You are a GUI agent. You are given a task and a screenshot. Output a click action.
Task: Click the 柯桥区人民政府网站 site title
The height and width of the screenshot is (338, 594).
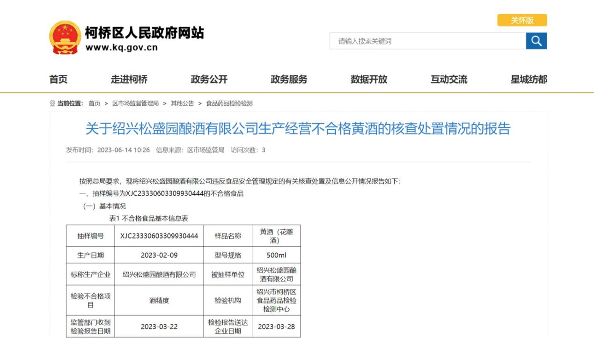tap(145, 33)
